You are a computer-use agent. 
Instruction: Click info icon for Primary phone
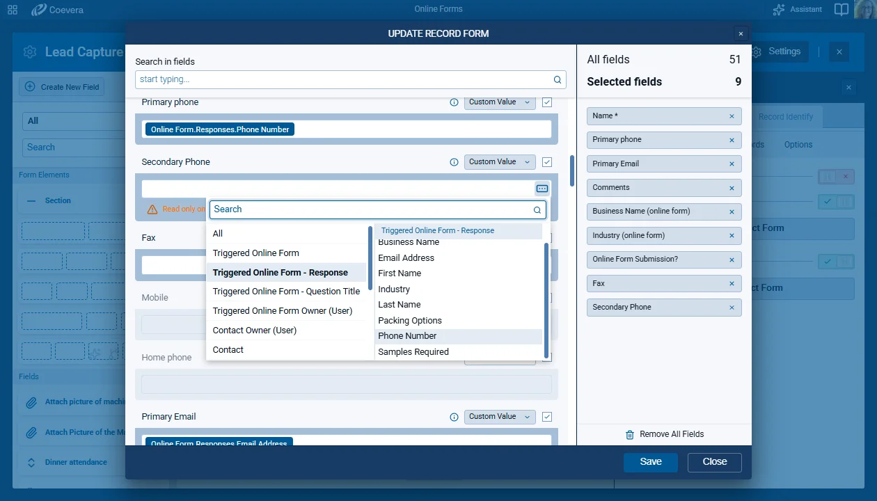point(454,102)
